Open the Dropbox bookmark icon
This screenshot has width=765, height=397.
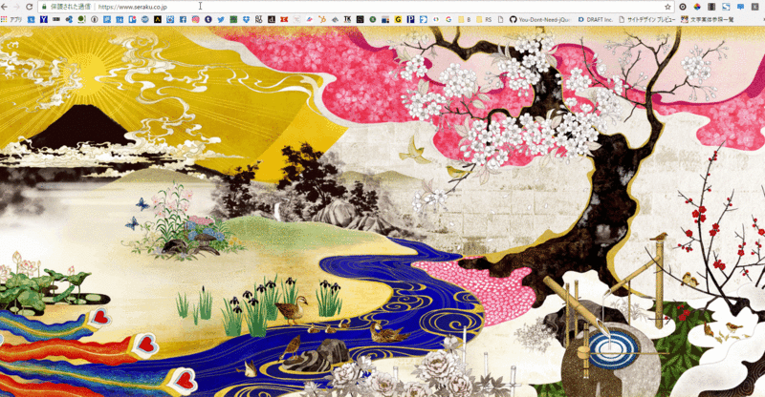[246, 19]
